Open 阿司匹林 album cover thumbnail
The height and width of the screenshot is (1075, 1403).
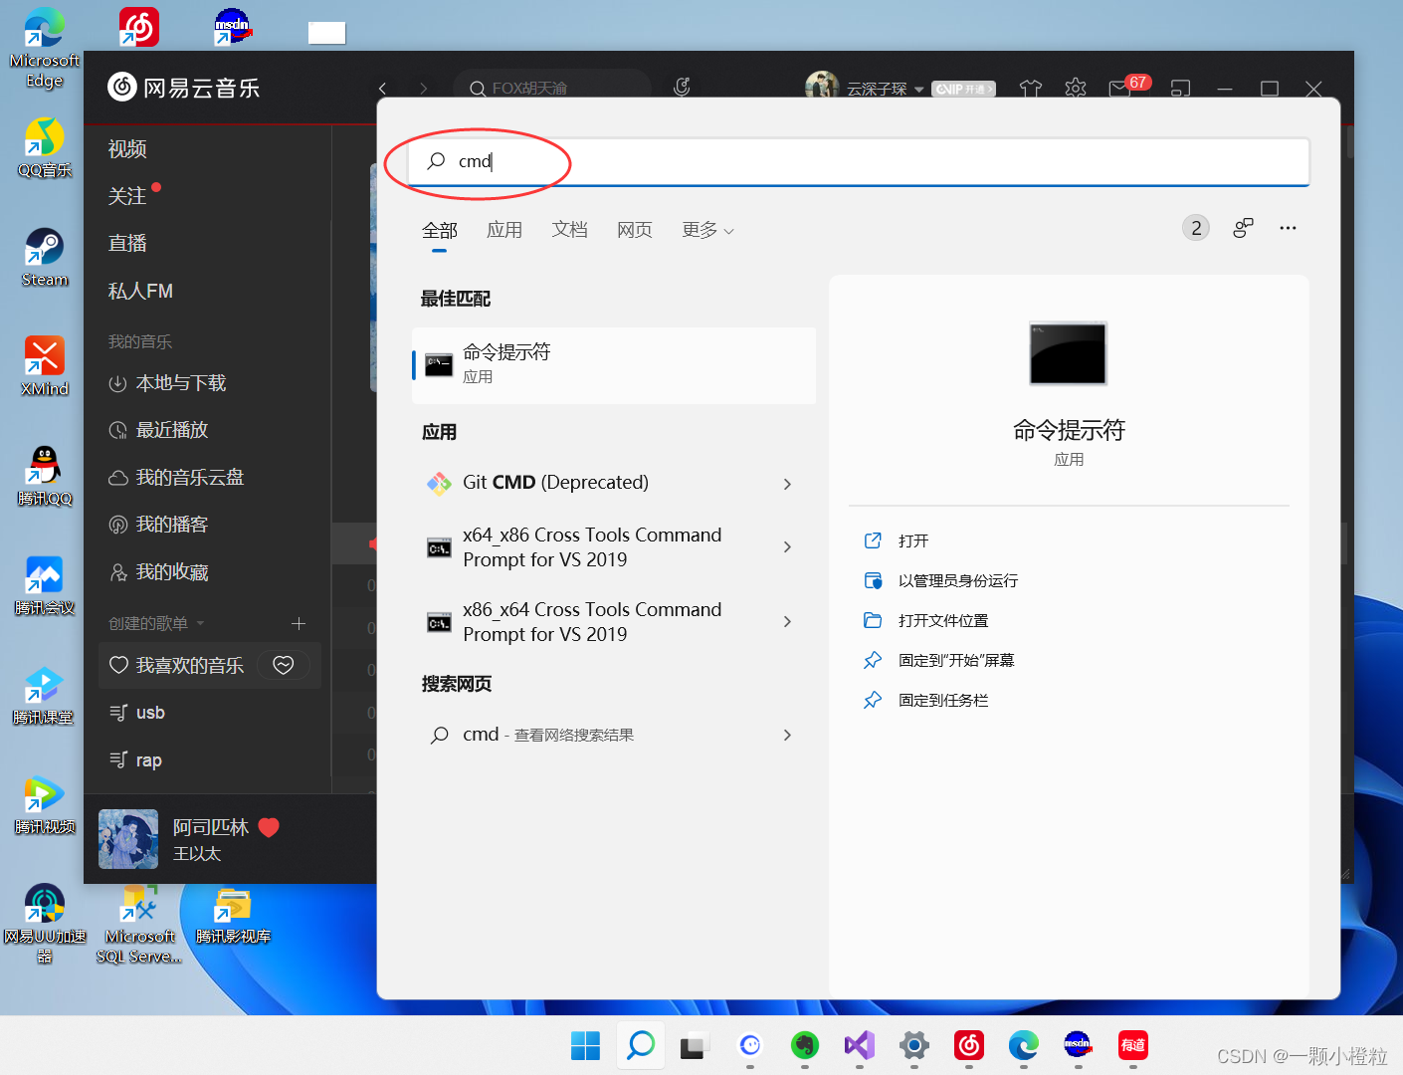128,839
